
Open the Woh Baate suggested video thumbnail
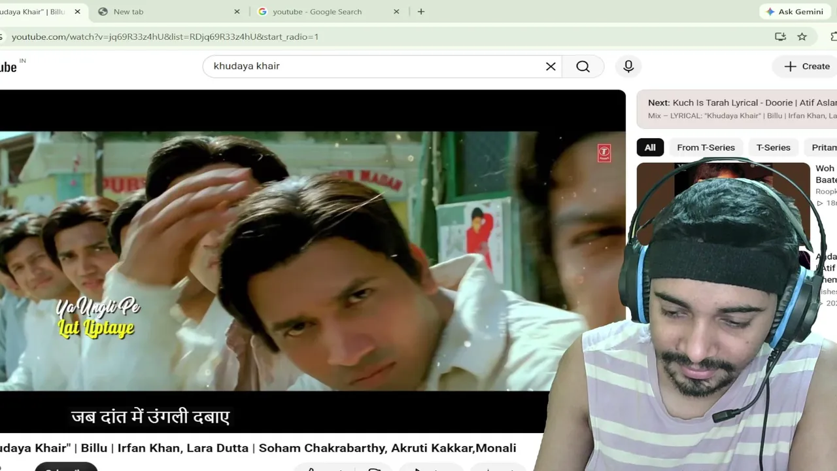(723, 204)
